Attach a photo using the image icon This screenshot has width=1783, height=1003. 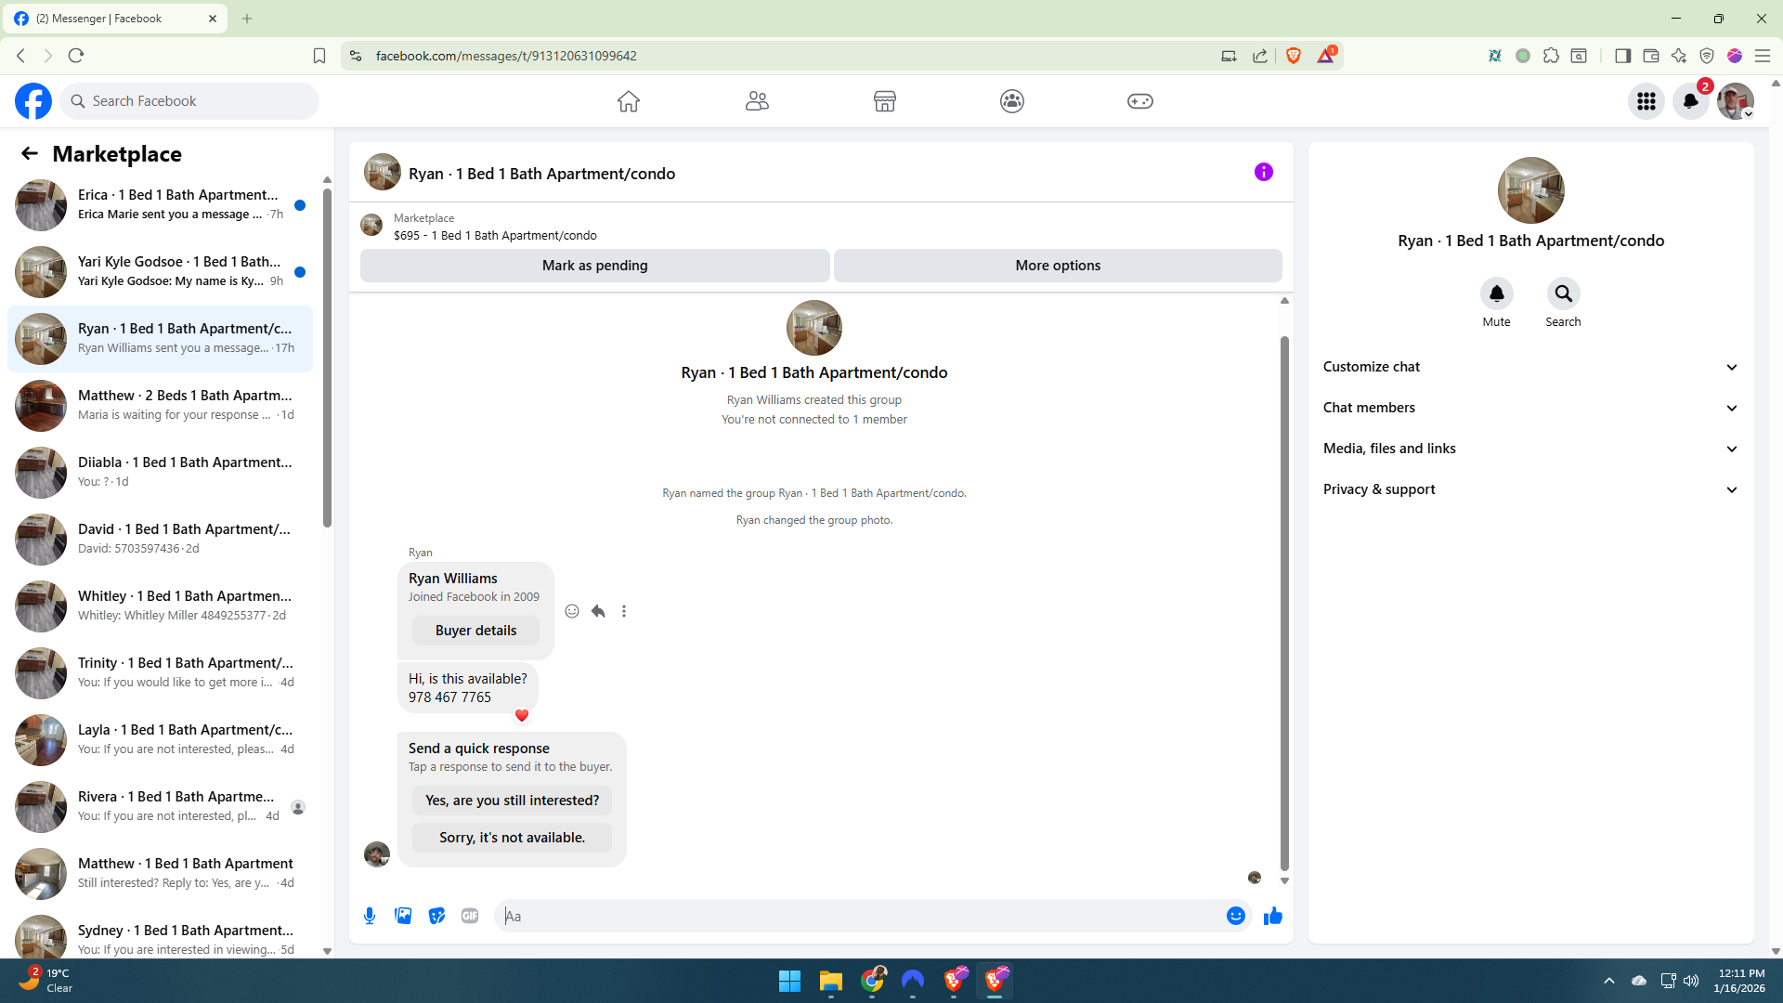coord(403,916)
